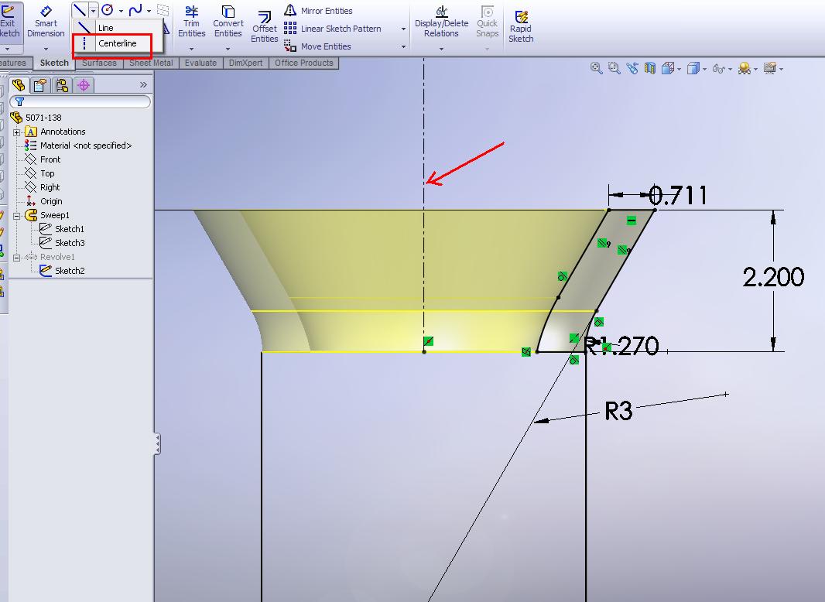Open the spline tool dropdown arrow
This screenshot has height=602, width=825.
[149, 11]
